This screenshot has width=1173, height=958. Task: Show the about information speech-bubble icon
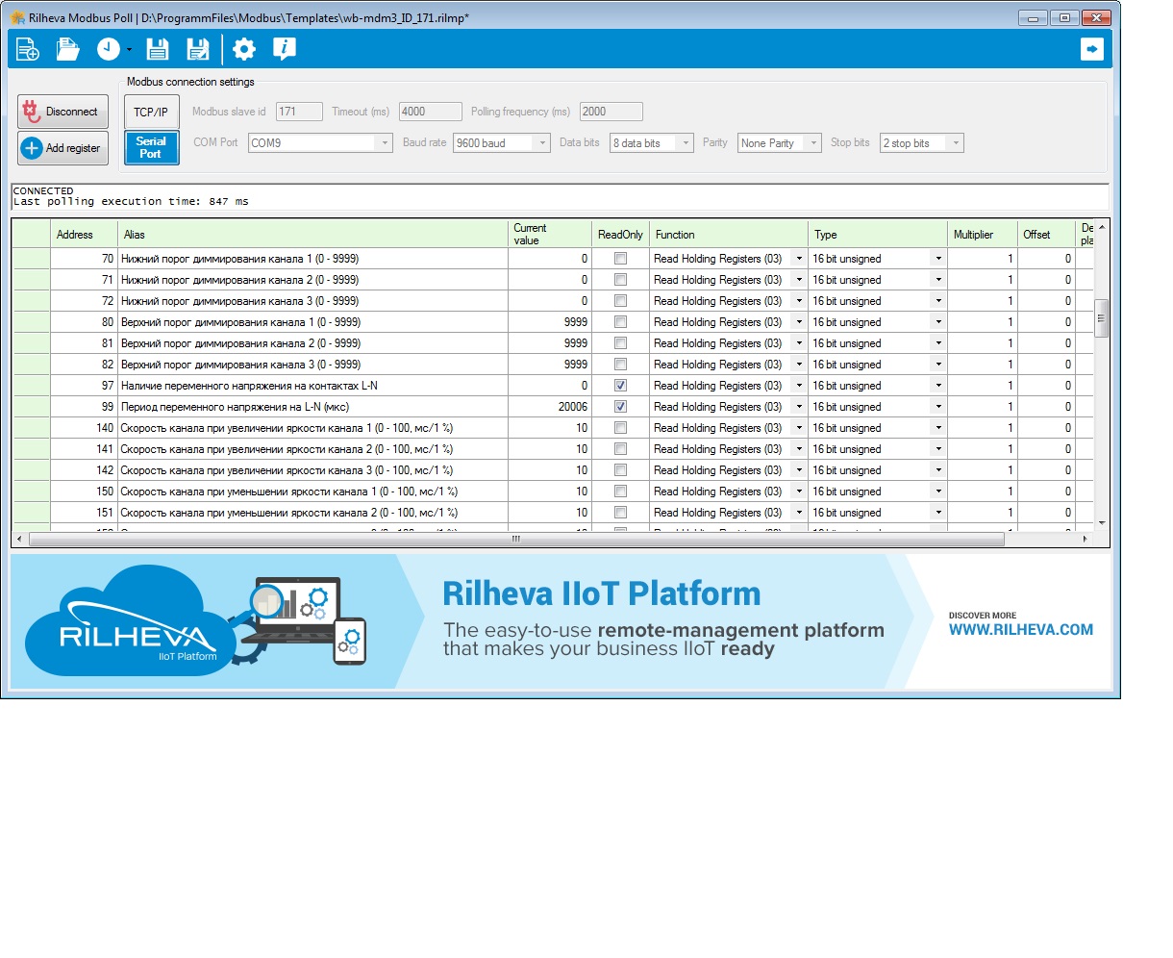point(285,49)
